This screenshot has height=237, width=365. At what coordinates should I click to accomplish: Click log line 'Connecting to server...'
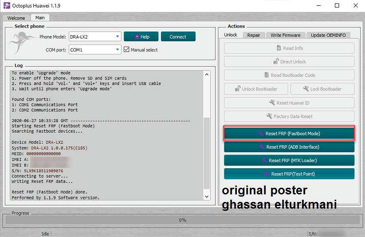coord(40,176)
